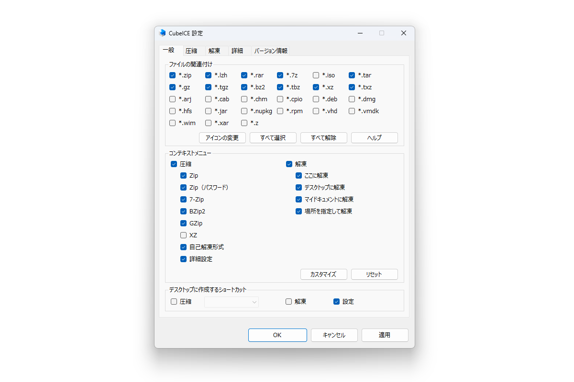The height and width of the screenshot is (382, 574).
Task: Click the 適用 button
Action: 385,335
